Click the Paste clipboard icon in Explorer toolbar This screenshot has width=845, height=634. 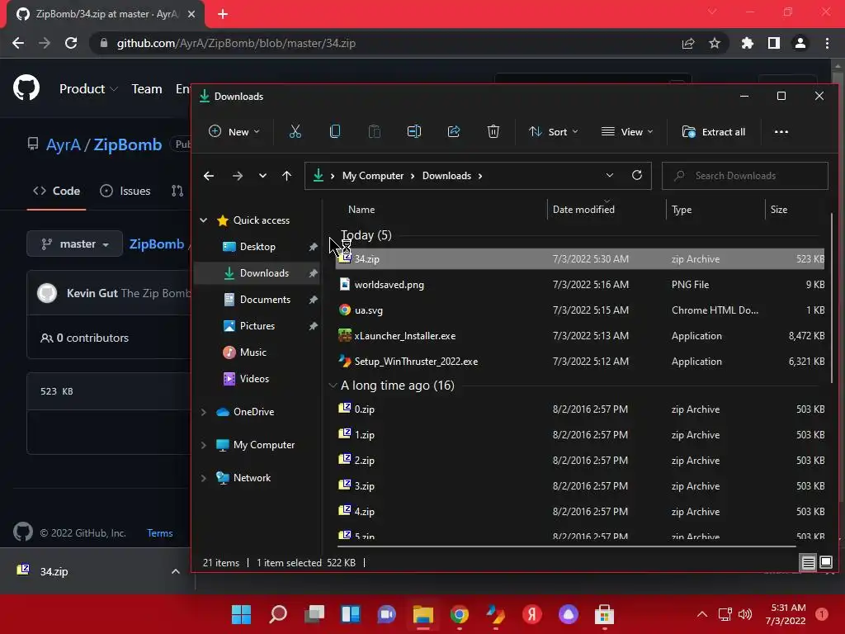pos(374,131)
